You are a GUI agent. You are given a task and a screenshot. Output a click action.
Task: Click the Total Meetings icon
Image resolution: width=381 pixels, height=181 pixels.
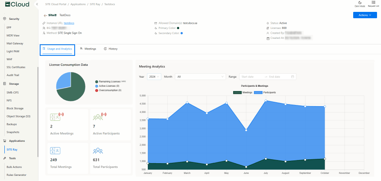click(55, 151)
